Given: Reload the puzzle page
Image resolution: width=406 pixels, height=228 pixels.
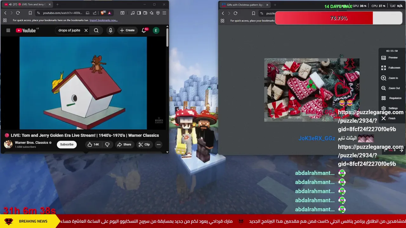Looking at the screenshot, I should point(235,13).
